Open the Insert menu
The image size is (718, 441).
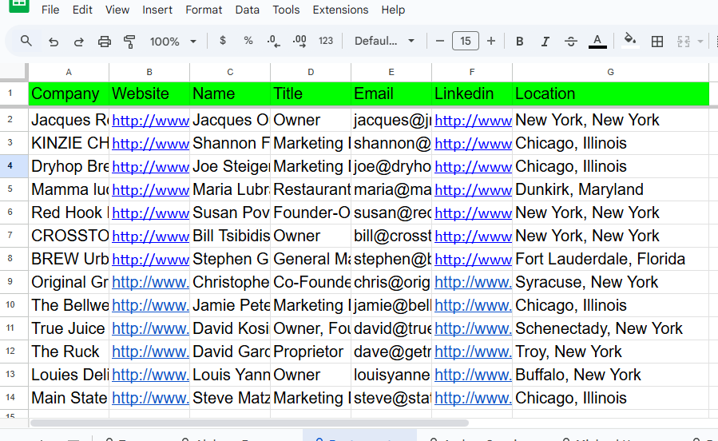157,10
